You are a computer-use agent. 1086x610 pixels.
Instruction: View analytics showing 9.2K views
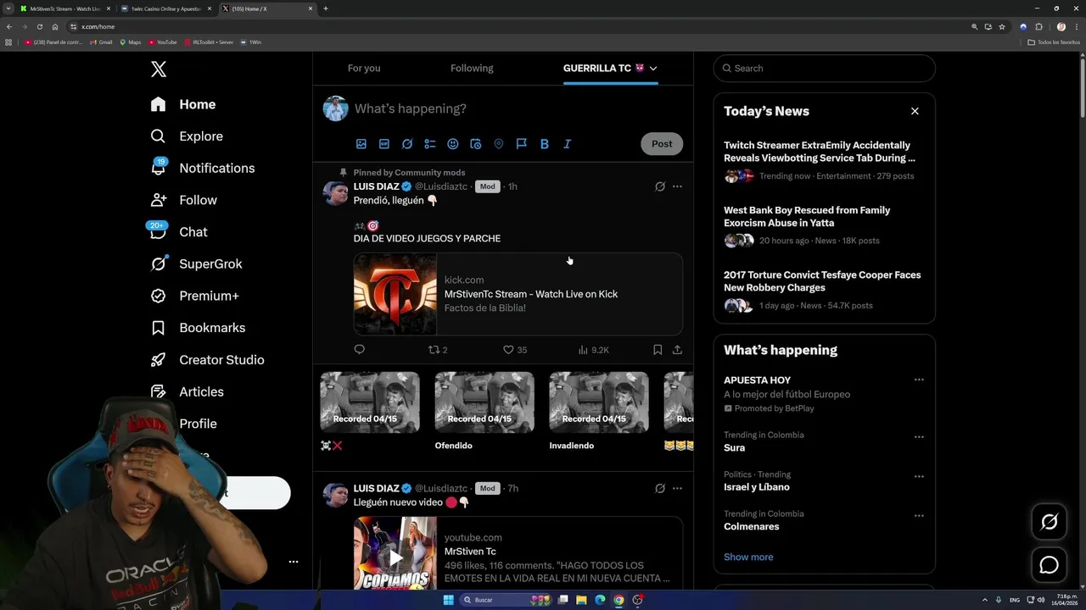pyautogui.click(x=593, y=349)
